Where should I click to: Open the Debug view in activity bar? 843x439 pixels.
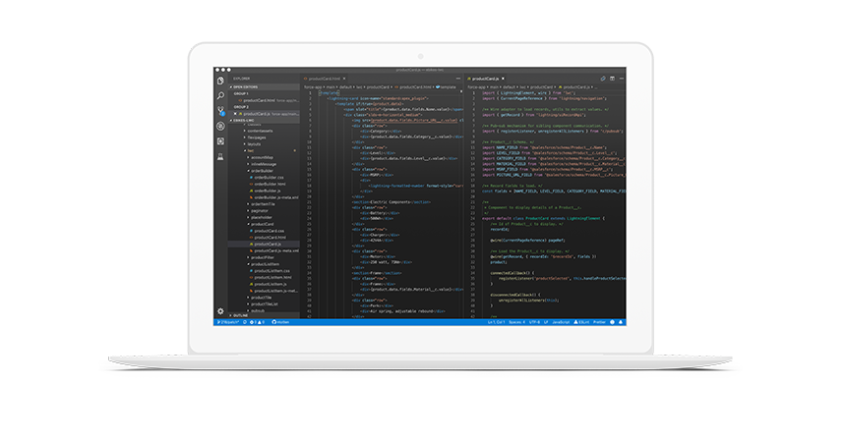coord(220,126)
